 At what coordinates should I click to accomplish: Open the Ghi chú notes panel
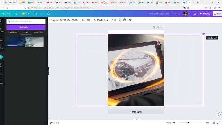(x=54, y=123)
